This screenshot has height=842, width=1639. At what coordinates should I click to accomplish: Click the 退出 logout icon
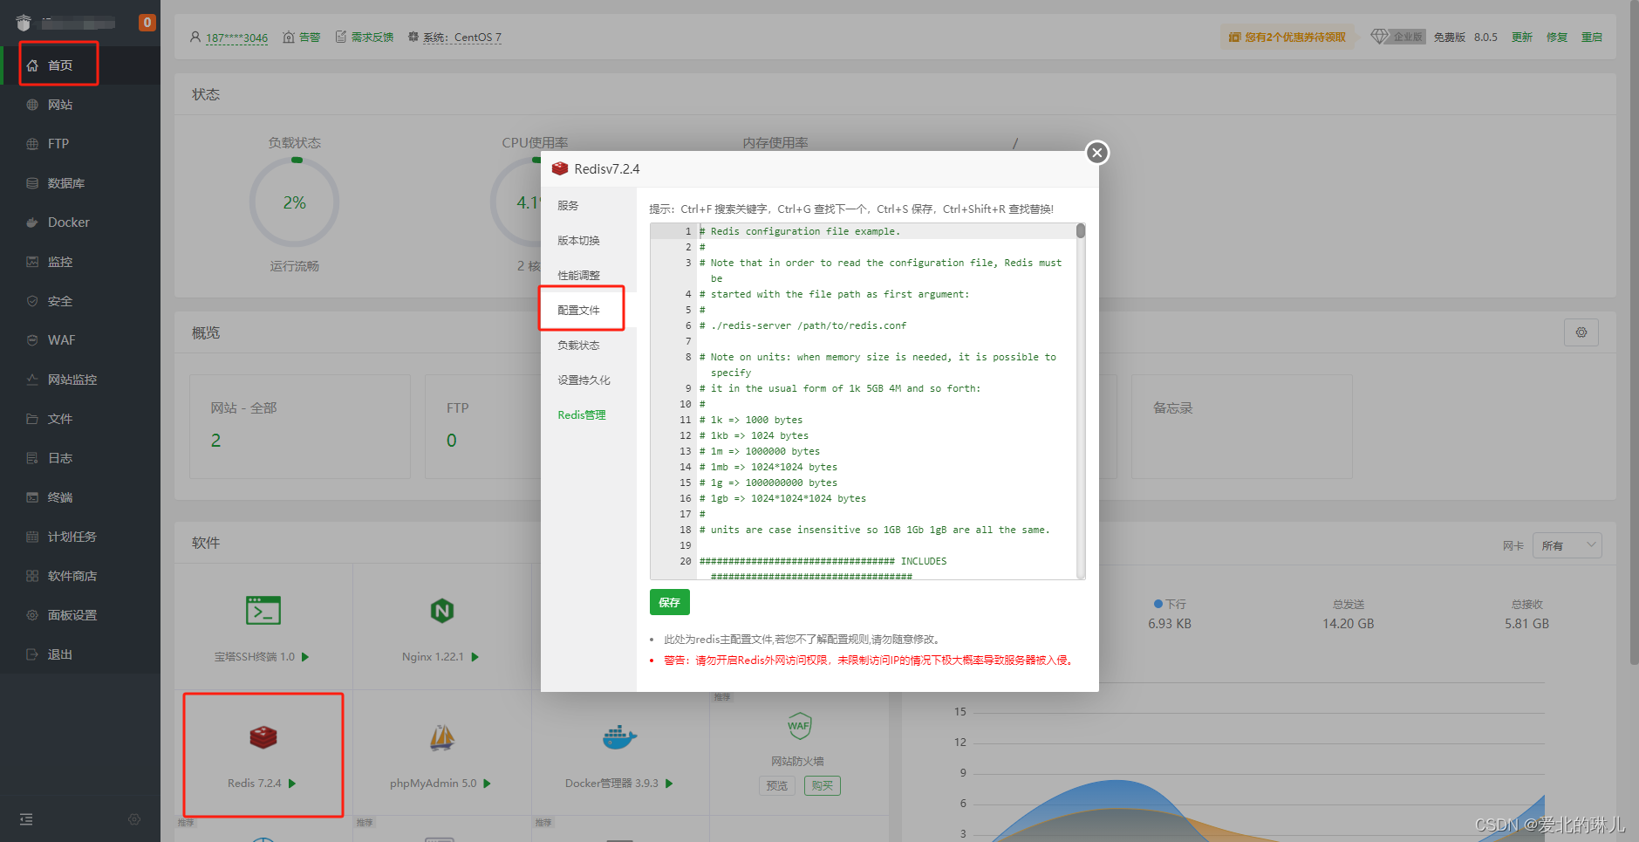[x=32, y=654]
